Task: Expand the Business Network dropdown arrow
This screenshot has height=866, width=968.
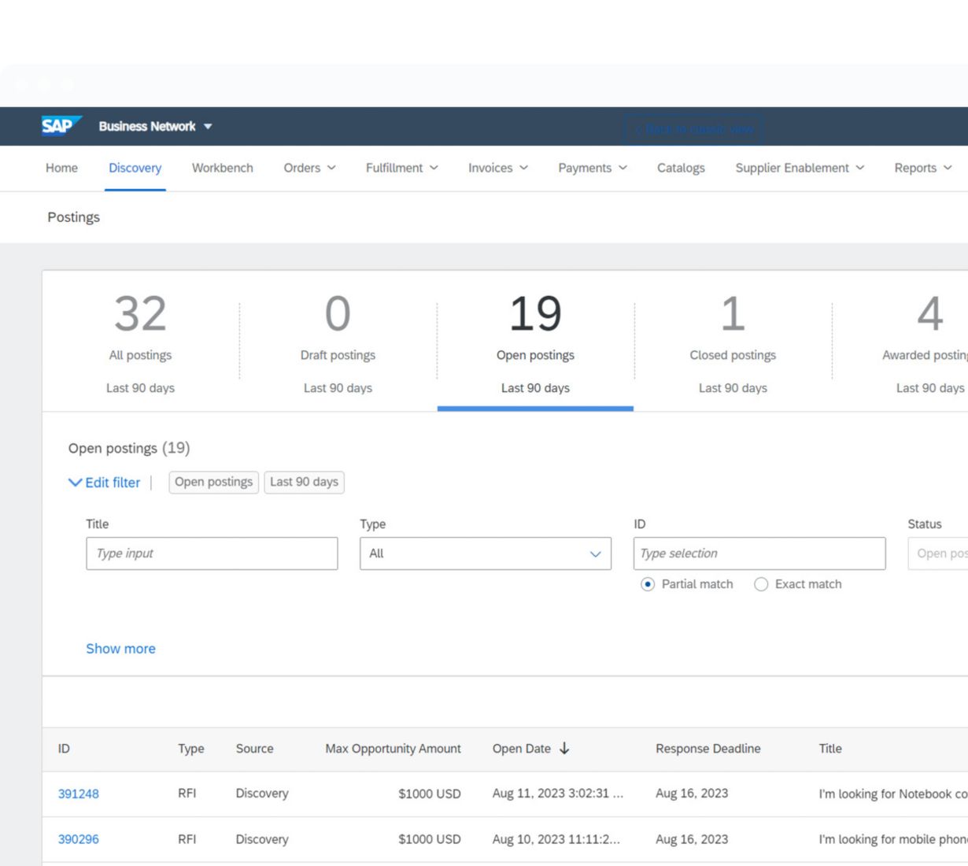Action: pos(208,127)
